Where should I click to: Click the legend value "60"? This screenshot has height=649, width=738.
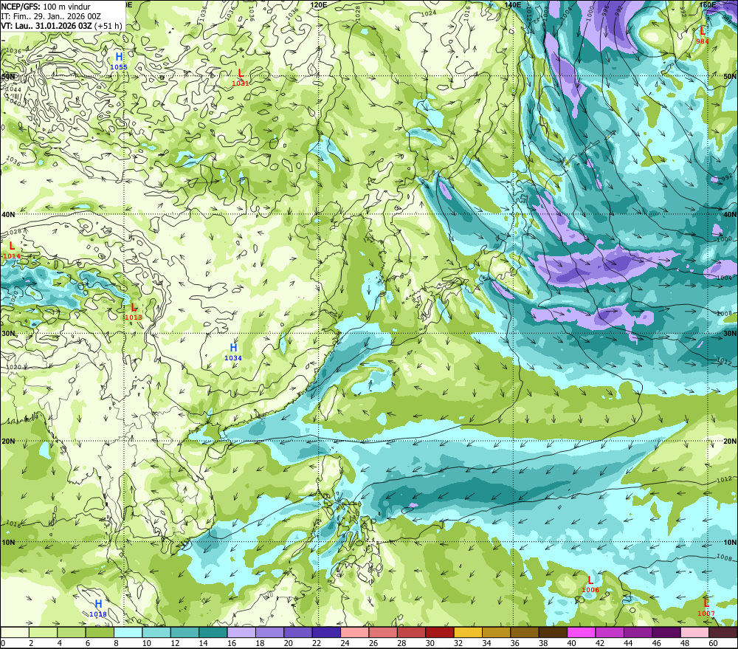[713, 643]
